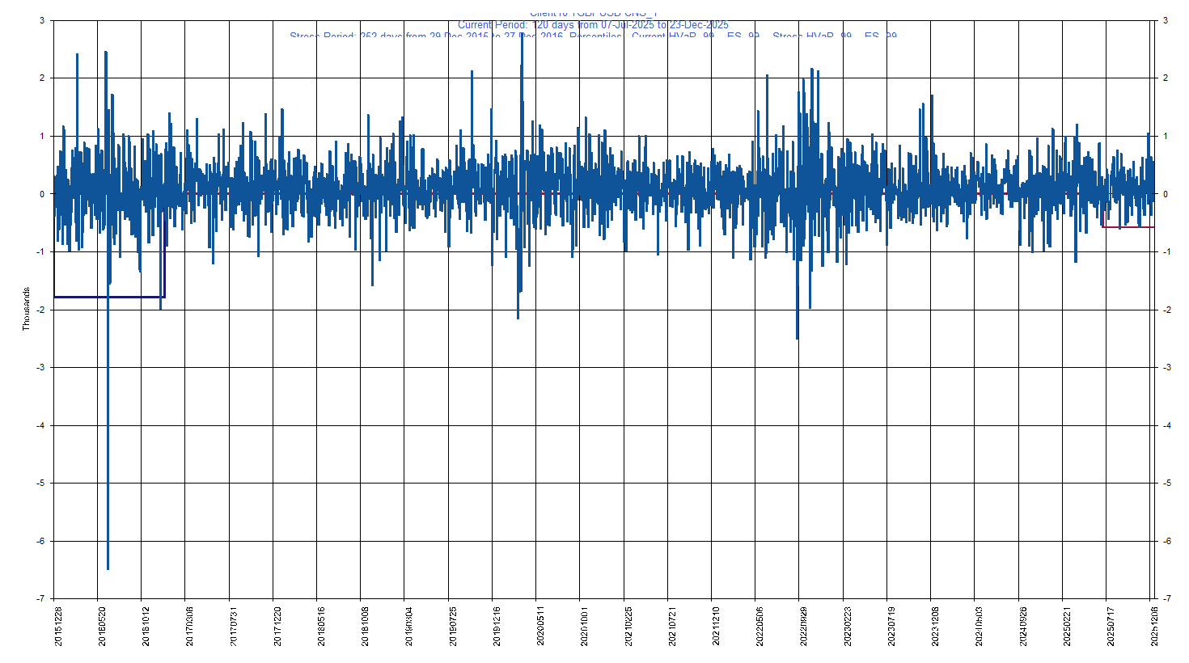Click x-axis date label 20180516
Viewport: 1189px width, 663px height.
[x=321, y=626]
